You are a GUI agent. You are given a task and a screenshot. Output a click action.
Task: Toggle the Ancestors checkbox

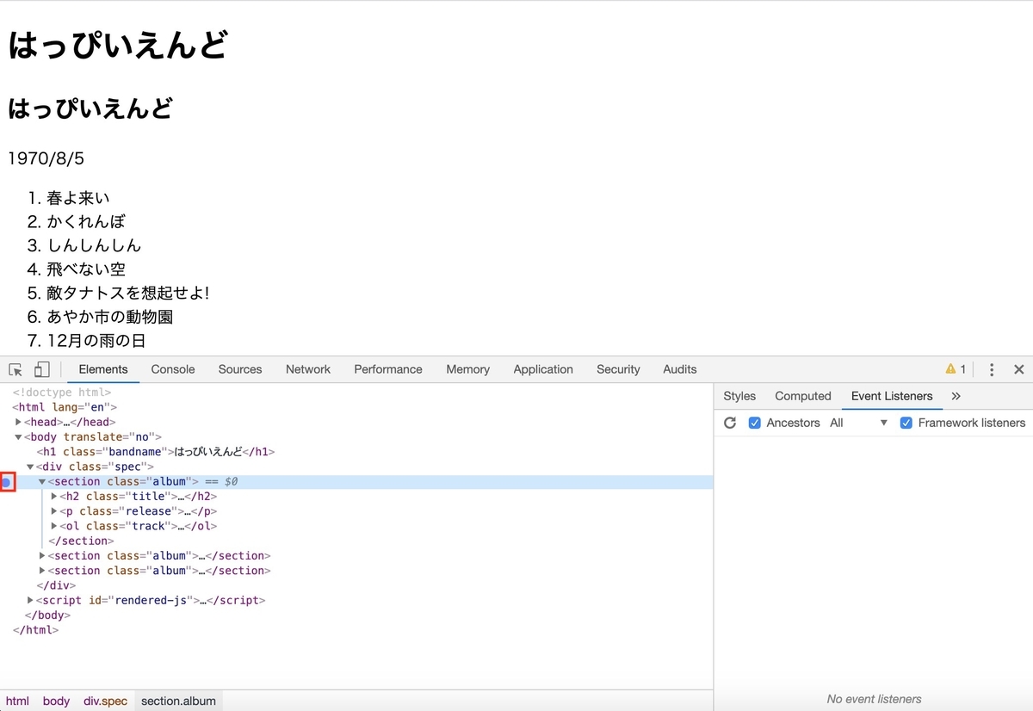[x=755, y=423]
